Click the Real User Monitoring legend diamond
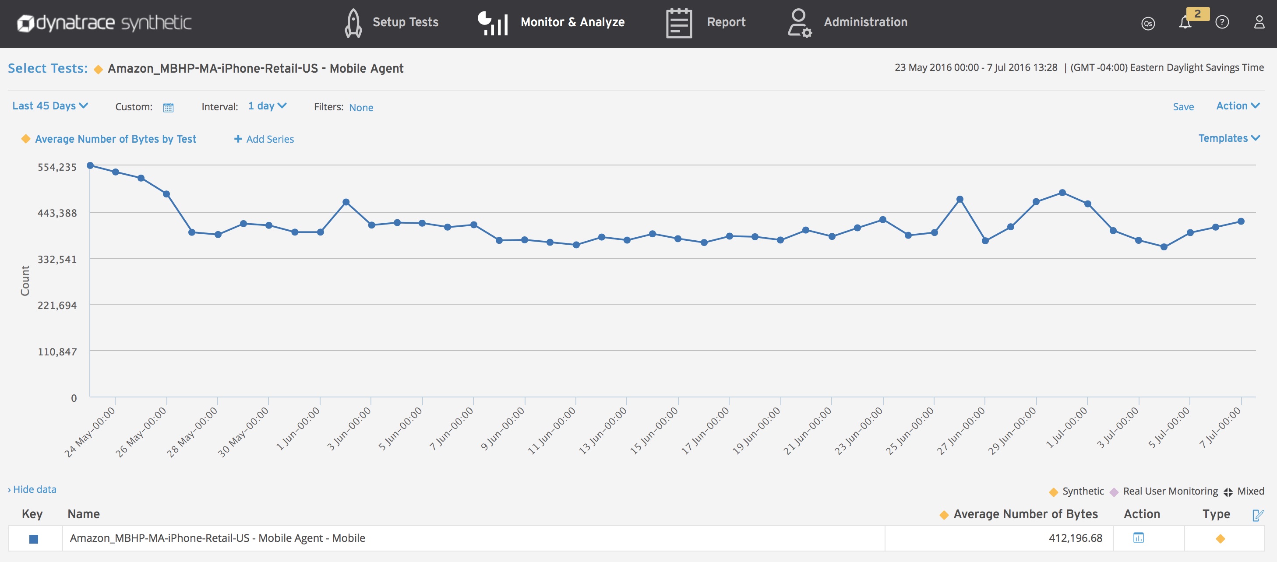This screenshot has height=562, width=1277. point(1114,492)
